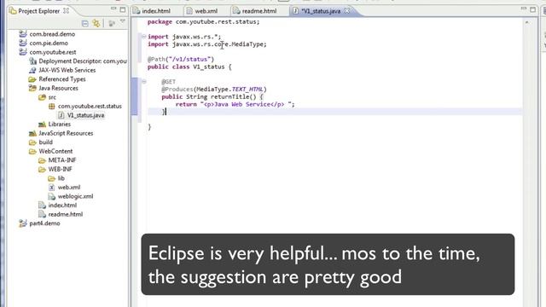Click the part4.demo project icon
The image size is (546, 307).
[23, 223]
